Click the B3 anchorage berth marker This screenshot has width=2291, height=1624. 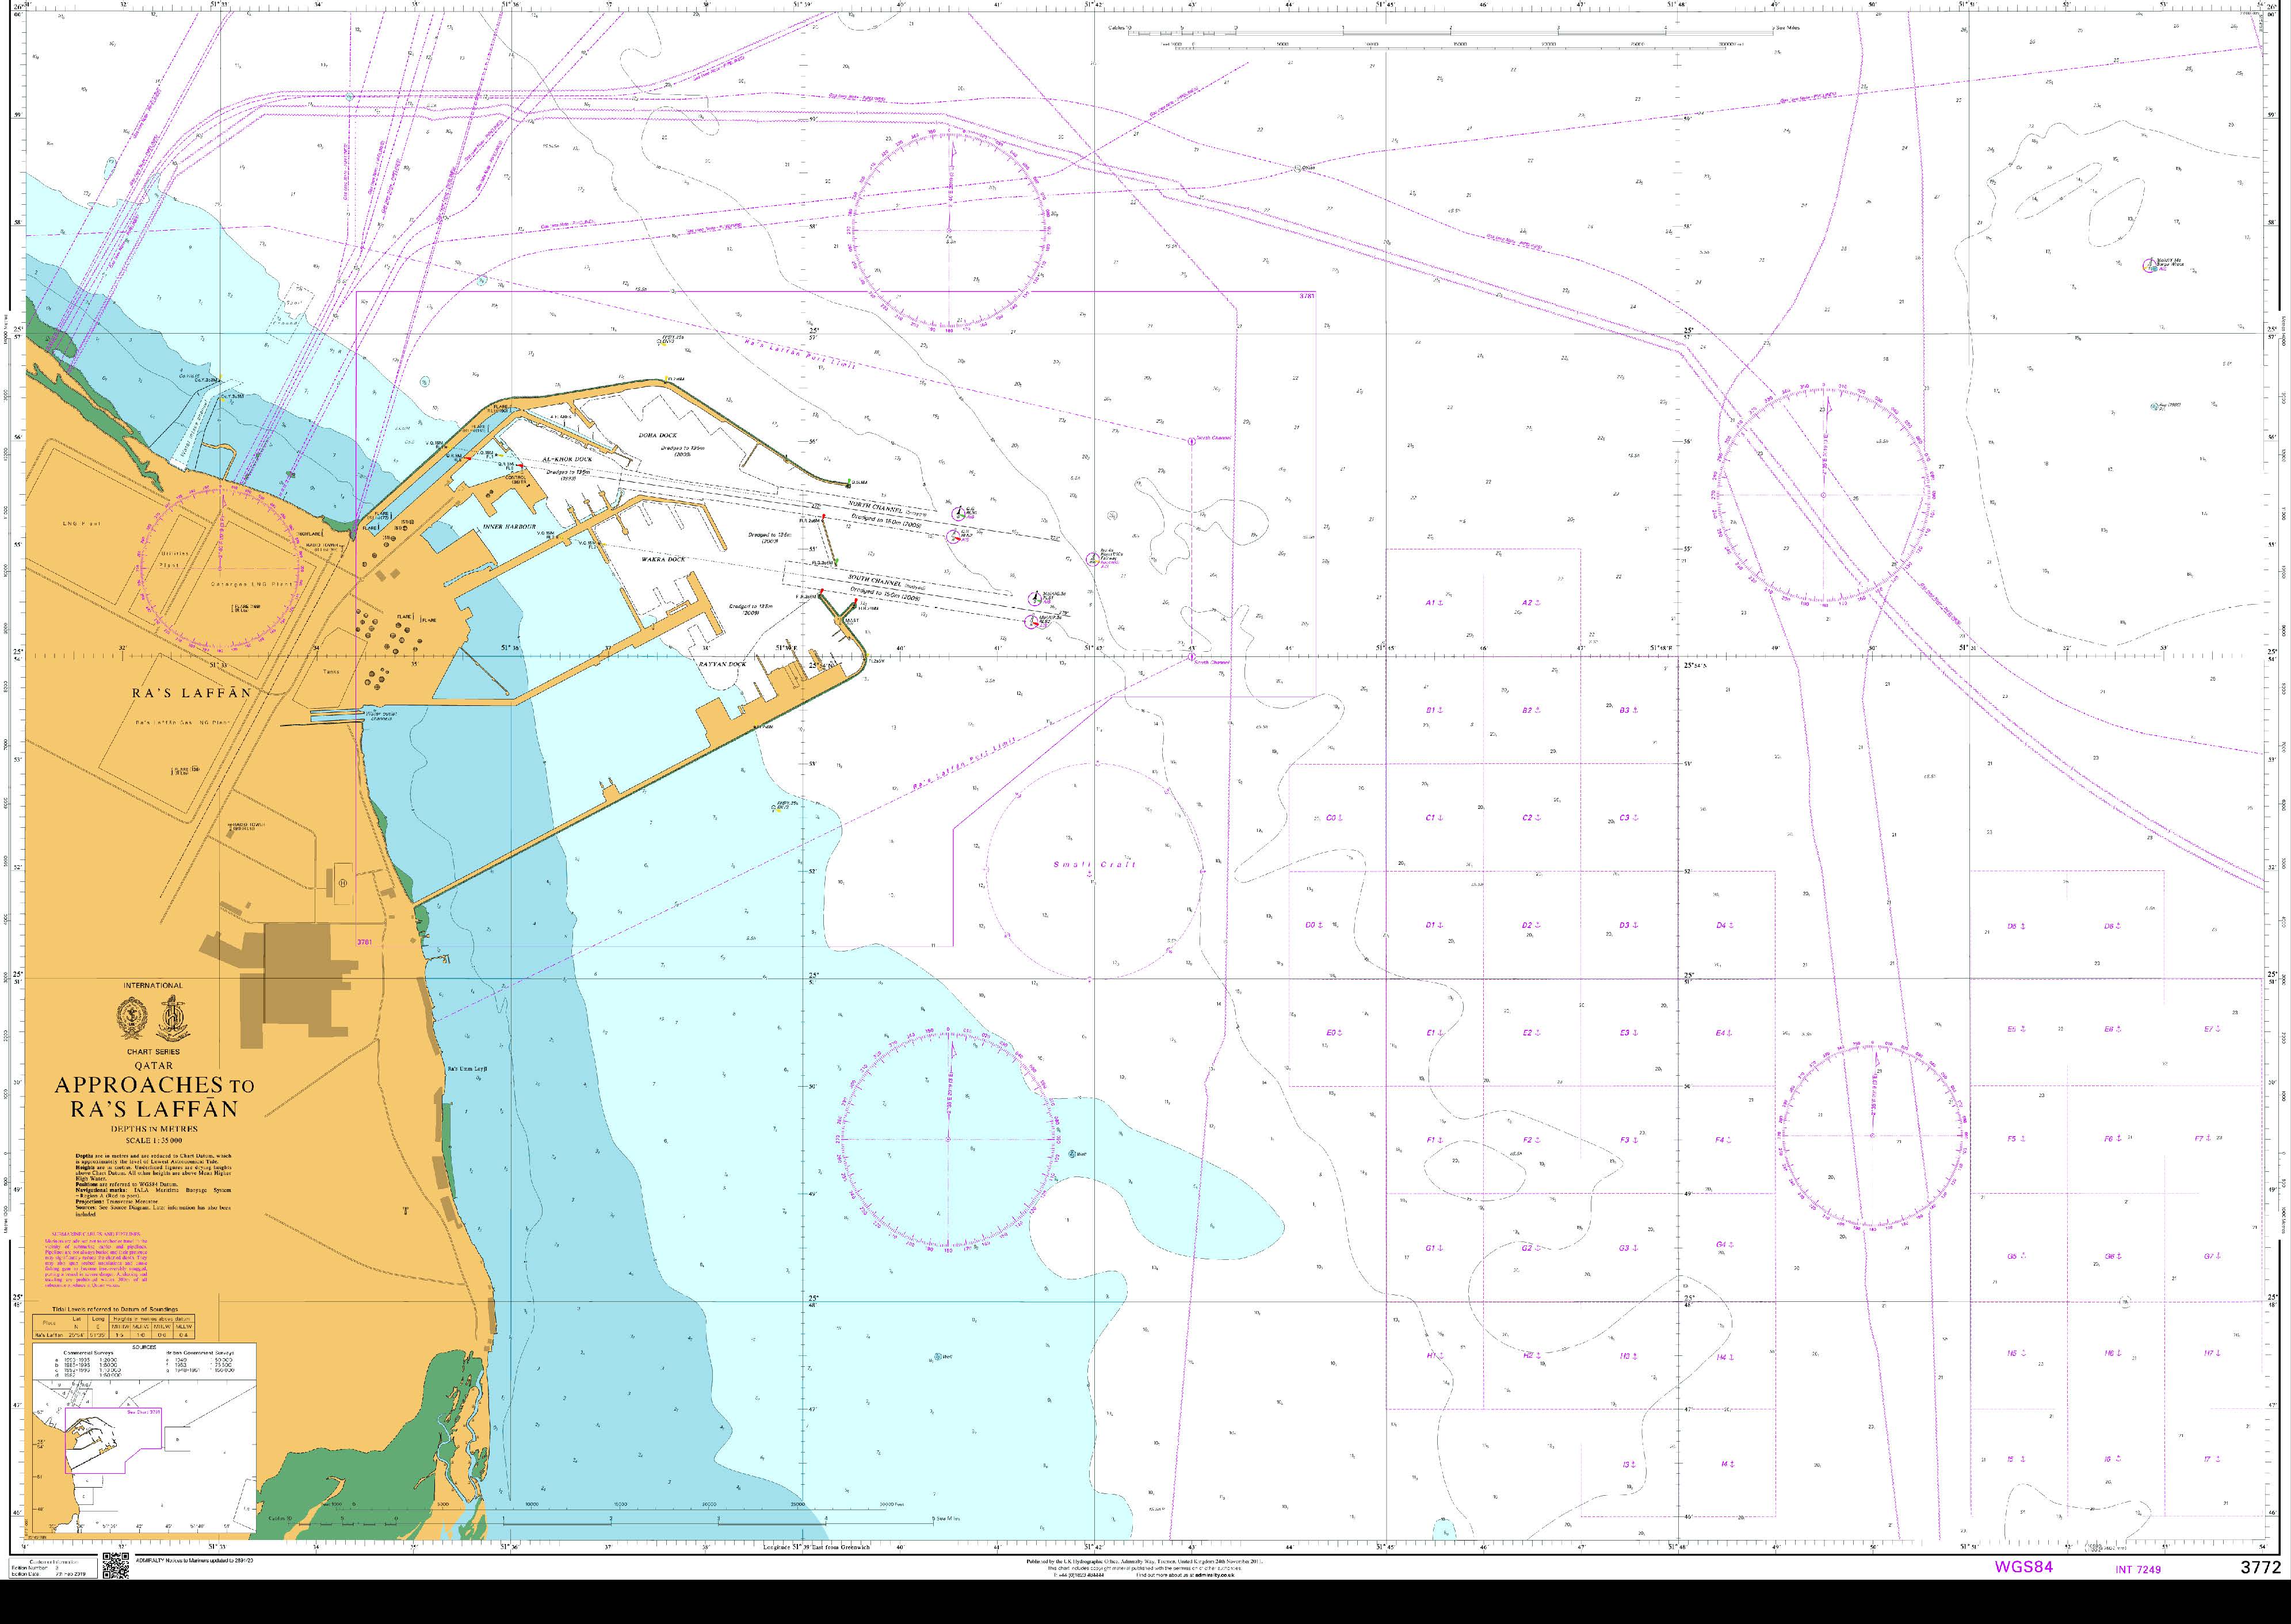(x=1628, y=710)
